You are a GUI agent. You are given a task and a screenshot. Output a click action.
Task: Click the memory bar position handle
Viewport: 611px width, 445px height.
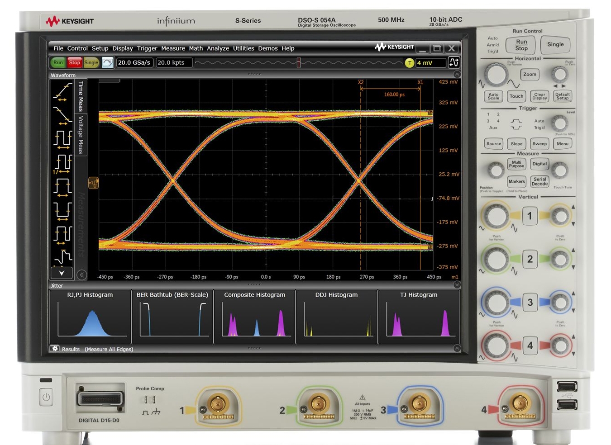tap(299, 63)
